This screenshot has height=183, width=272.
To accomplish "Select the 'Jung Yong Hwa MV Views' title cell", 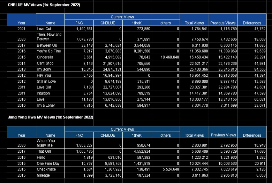I will [x=50, y=117].
